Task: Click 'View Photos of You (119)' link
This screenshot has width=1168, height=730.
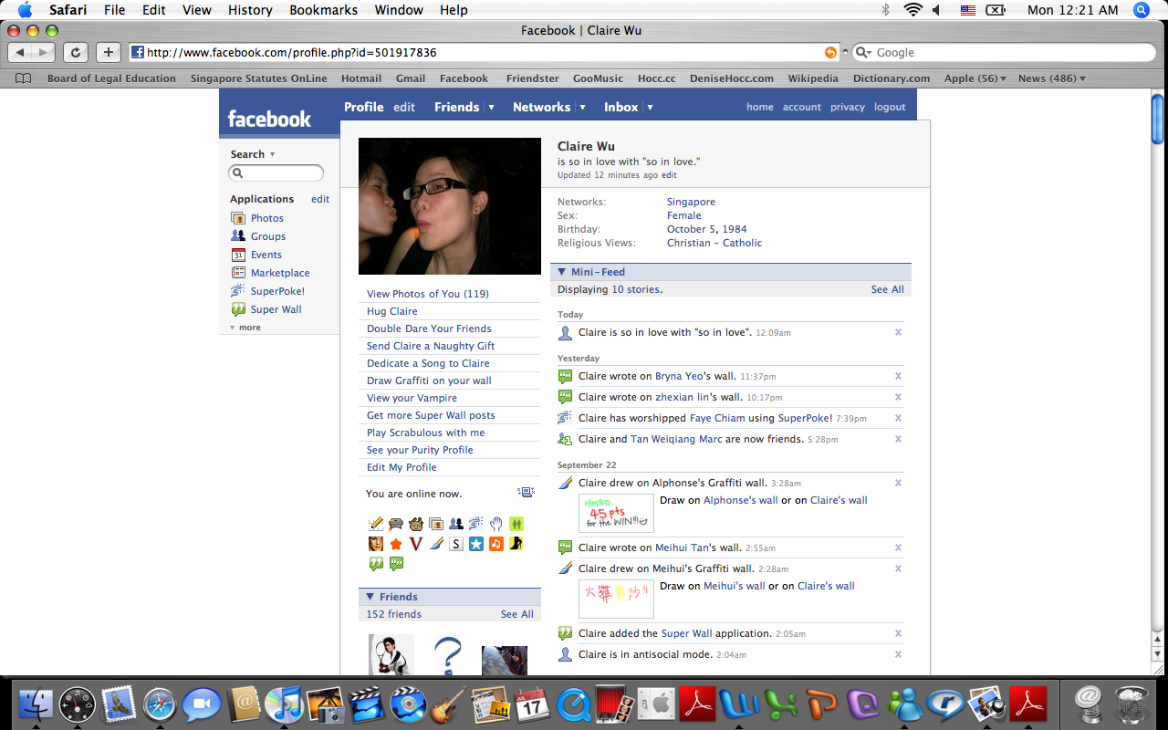Action: [428, 294]
